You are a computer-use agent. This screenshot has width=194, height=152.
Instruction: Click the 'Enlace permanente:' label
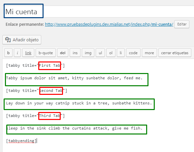pyautogui.click(x=25, y=24)
